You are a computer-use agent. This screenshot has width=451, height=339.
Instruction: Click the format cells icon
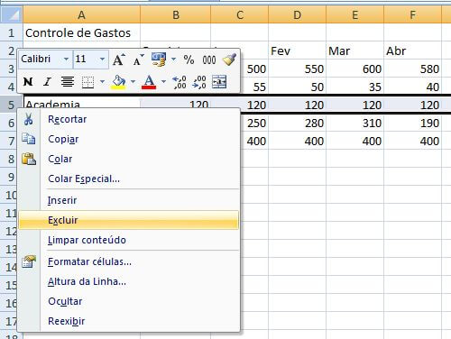(x=29, y=261)
